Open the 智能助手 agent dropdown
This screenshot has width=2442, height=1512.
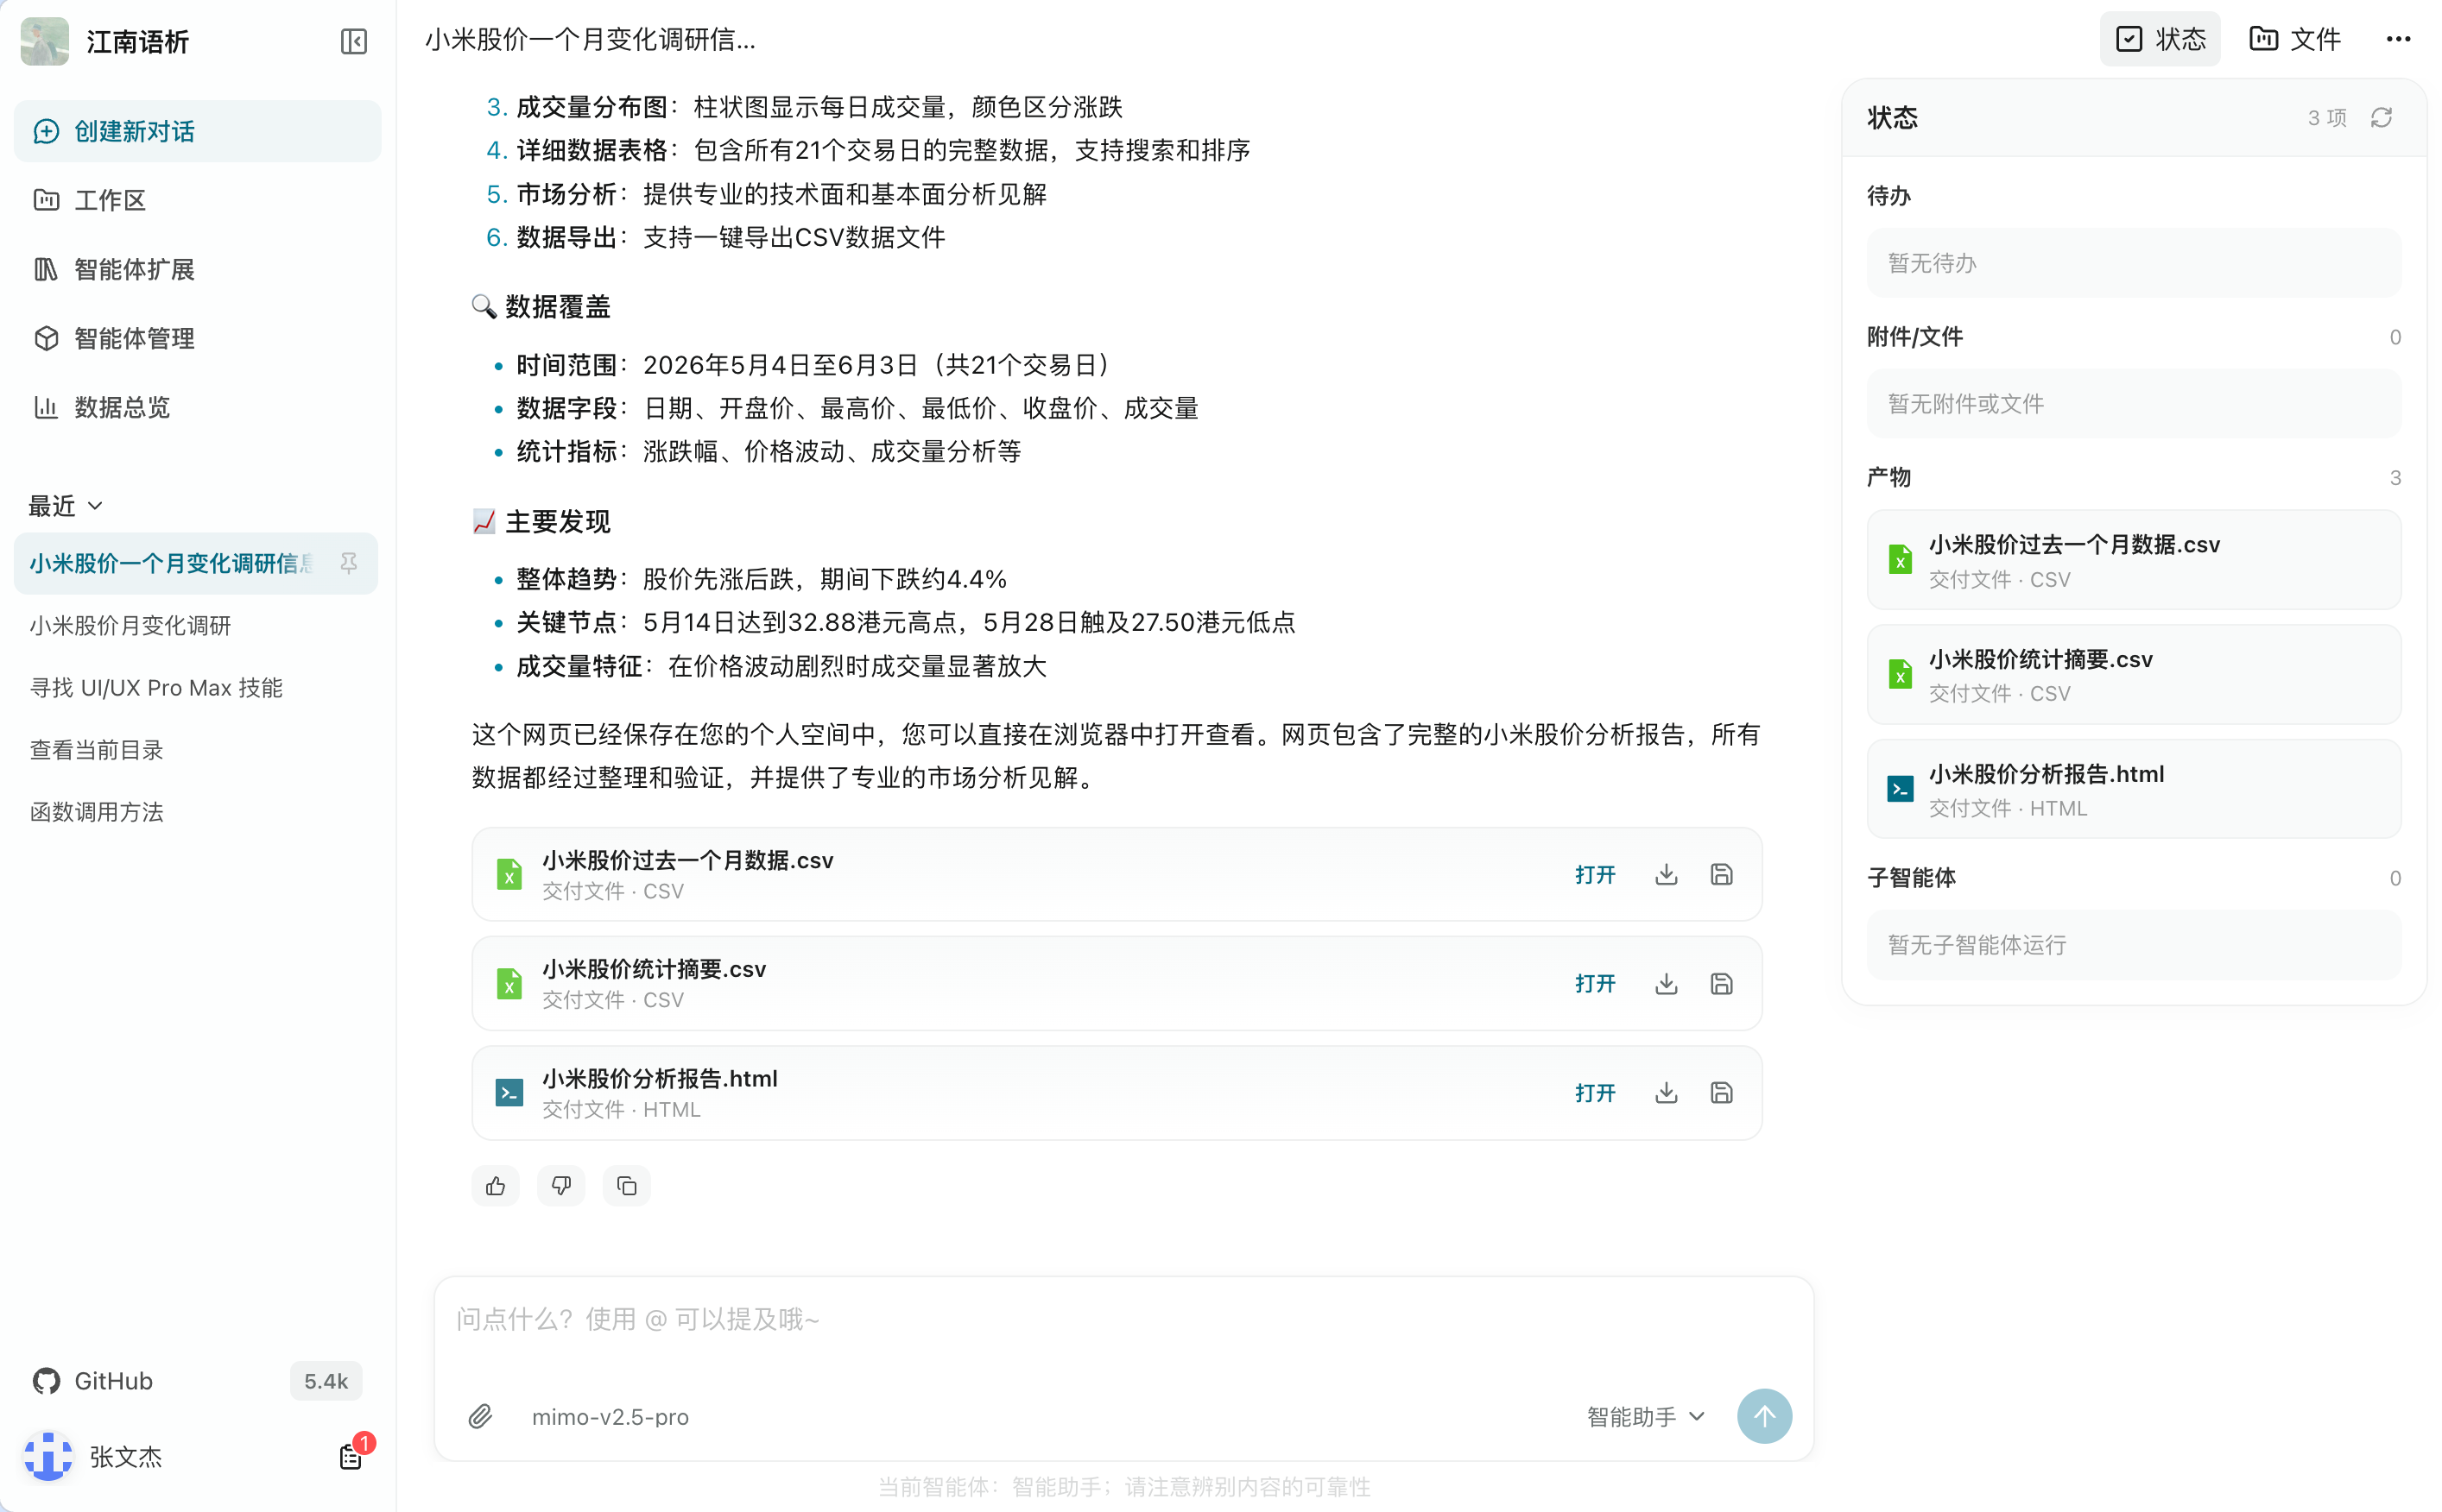tap(1646, 1417)
